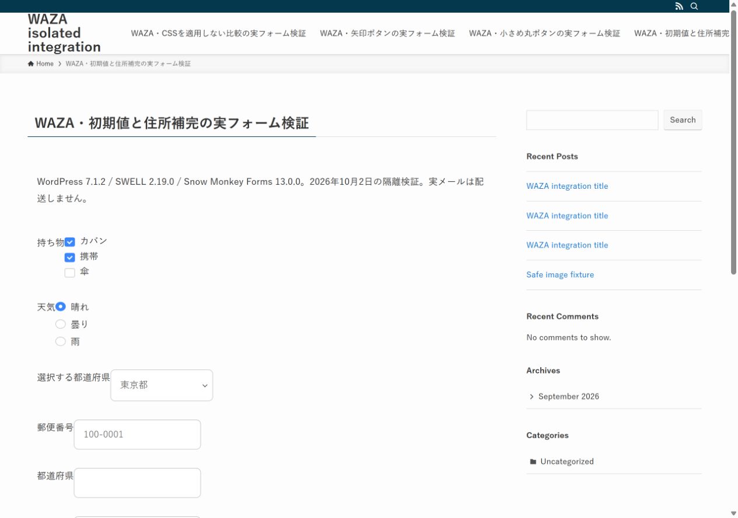Click the 郵便番号 input field
This screenshot has width=738, height=518.
[x=137, y=435]
